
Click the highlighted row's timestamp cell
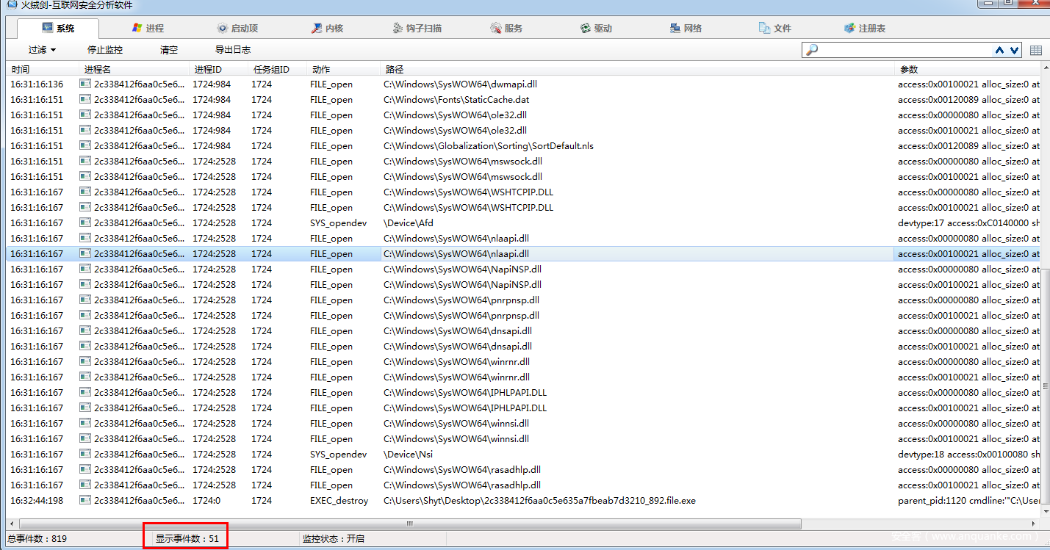37,254
